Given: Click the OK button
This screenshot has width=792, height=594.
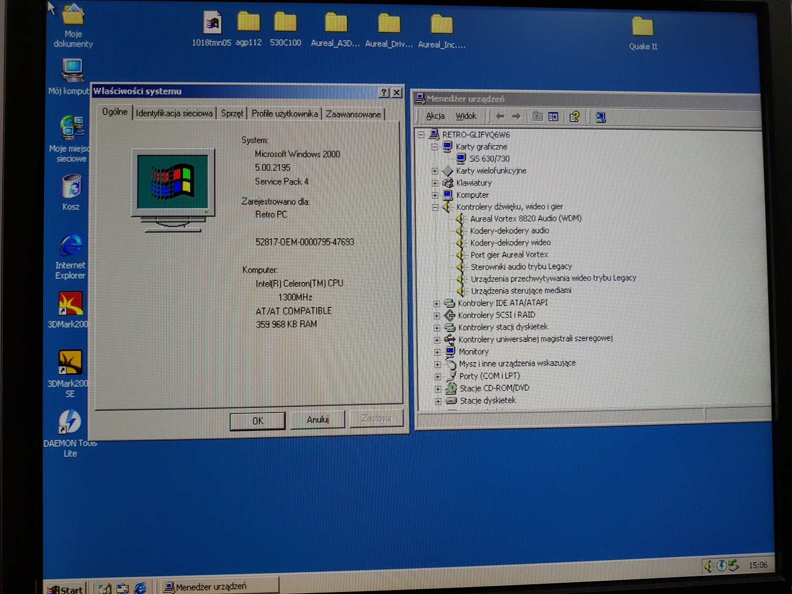Looking at the screenshot, I should [257, 421].
